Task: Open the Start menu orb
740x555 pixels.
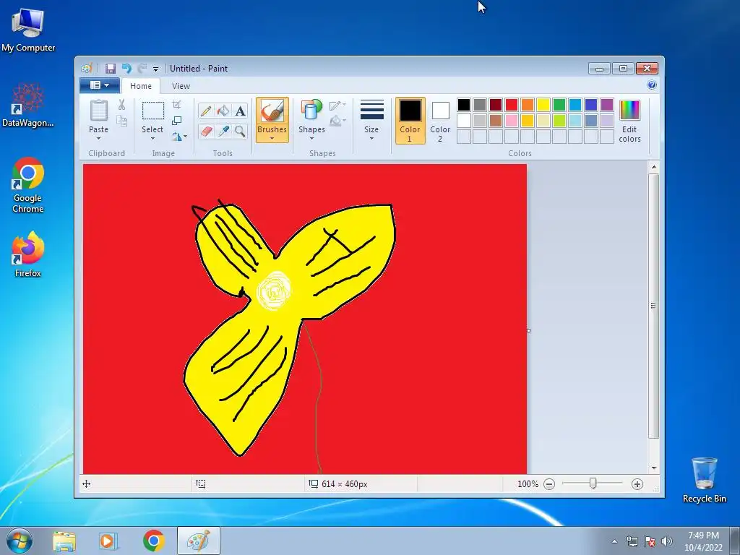Action: [x=20, y=541]
